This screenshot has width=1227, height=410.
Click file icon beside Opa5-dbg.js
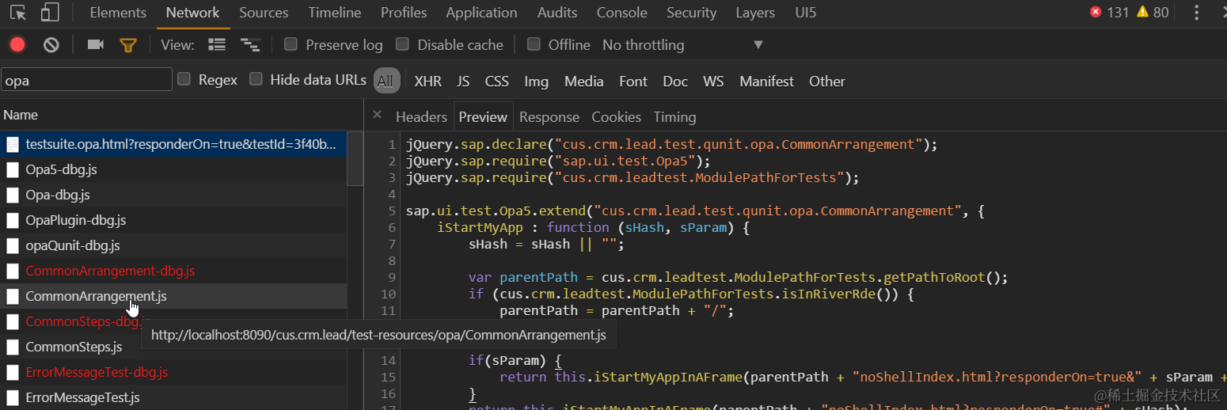coord(13,169)
